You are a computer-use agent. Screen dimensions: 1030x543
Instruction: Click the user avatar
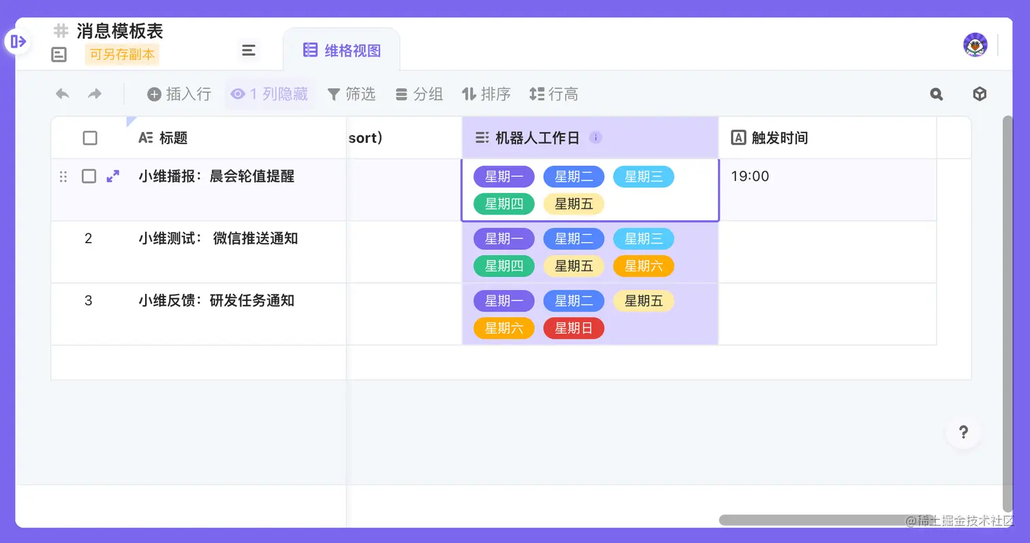[976, 45]
